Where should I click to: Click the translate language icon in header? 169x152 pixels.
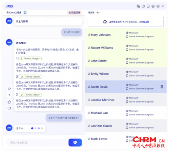(x=138, y=6)
